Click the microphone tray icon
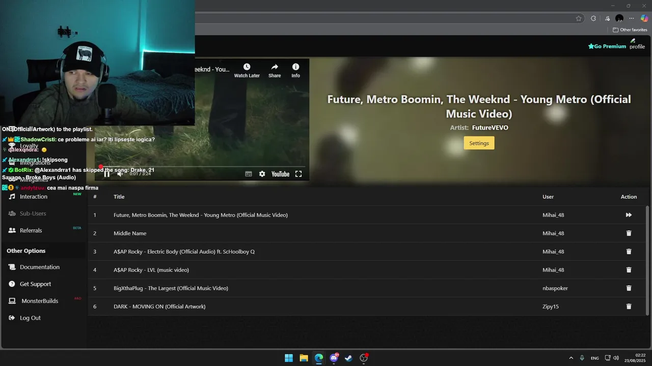 point(582,358)
